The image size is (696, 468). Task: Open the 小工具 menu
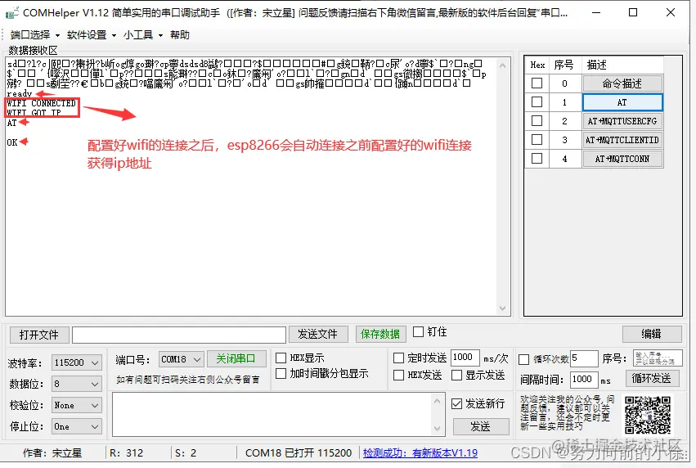click(x=143, y=34)
